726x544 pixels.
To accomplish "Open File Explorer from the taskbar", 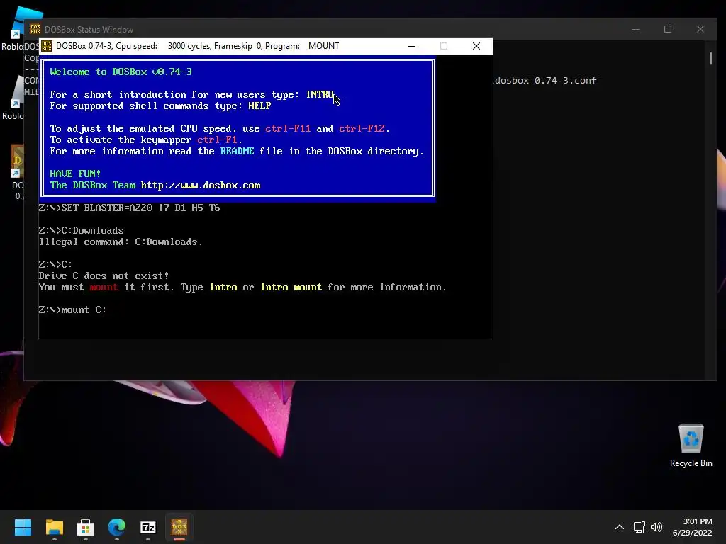I will [x=54, y=527].
